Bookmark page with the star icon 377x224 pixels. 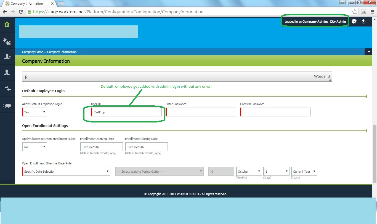tap(355, 12)
